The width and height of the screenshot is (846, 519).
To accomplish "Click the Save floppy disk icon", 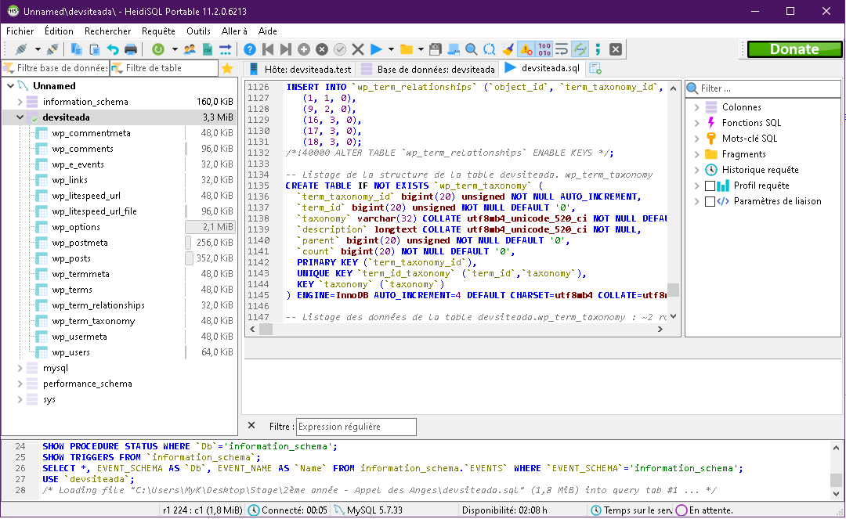I will pyautogui.click(x=436, y=49).
